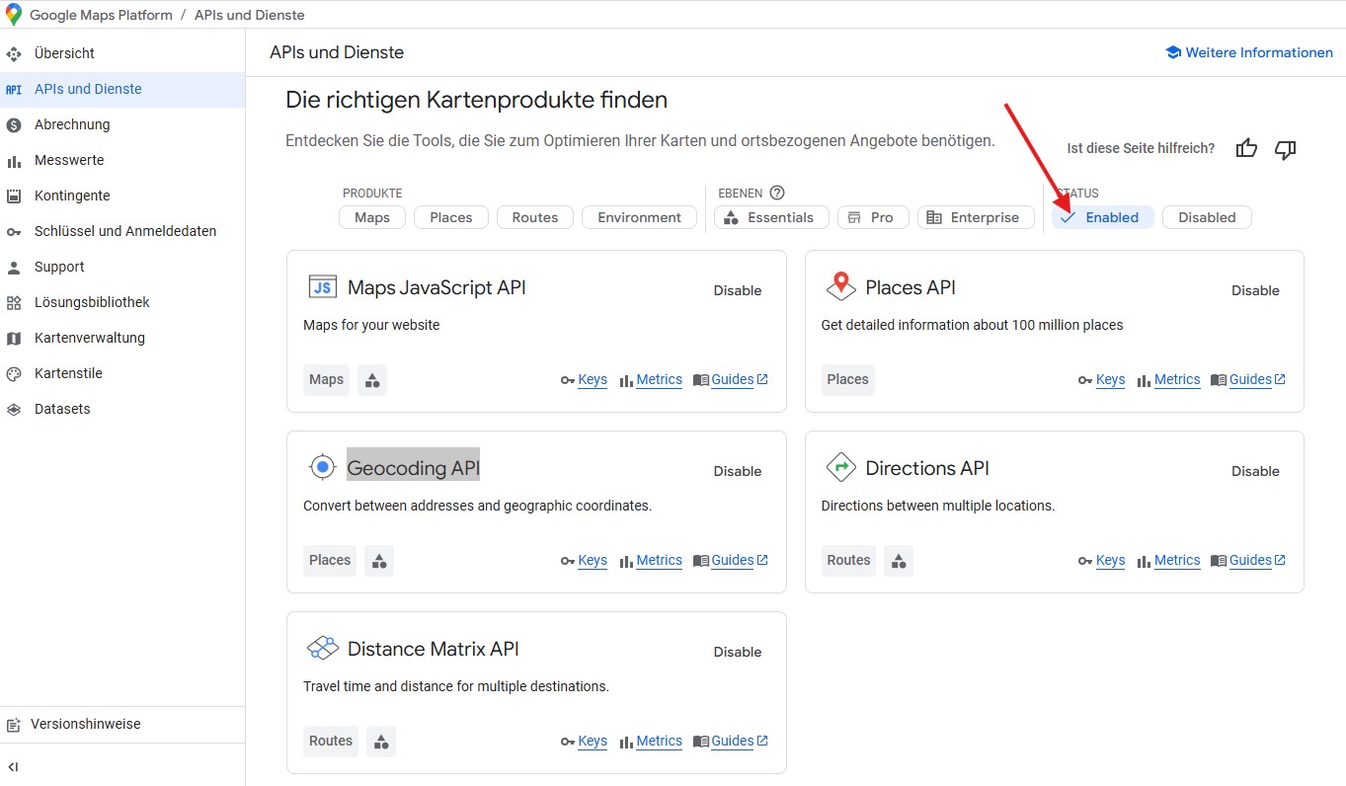1346x786 pixels.
Task: Open help icon next to Ebenen
Action: point(777,193)
